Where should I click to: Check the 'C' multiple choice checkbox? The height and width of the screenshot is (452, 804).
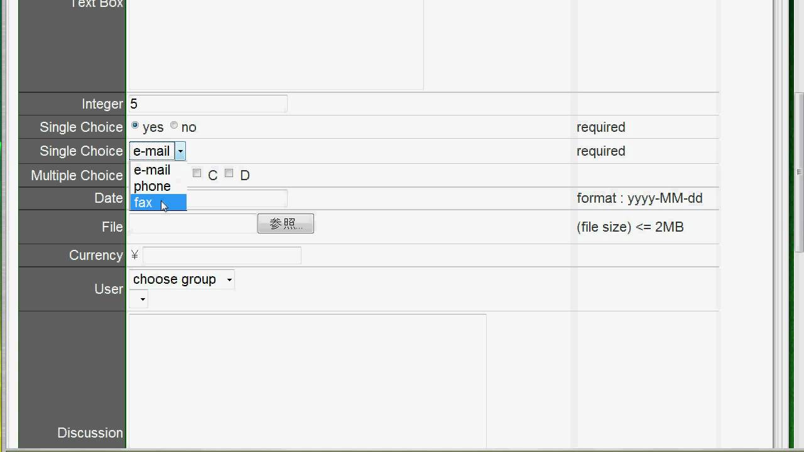pos(197,173)
